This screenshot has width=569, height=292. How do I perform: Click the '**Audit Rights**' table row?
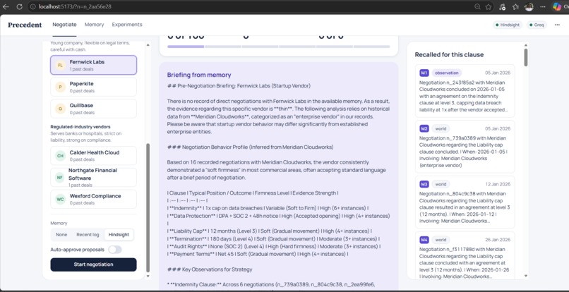pyautogui.click(x=274, y=247)
